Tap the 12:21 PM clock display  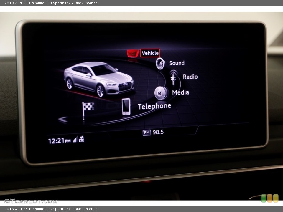tap(59, 141)
